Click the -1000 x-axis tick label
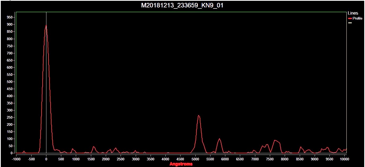 point(16,159)
